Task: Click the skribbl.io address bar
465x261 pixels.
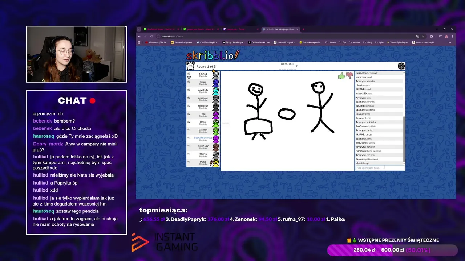Action: point(285,36)
